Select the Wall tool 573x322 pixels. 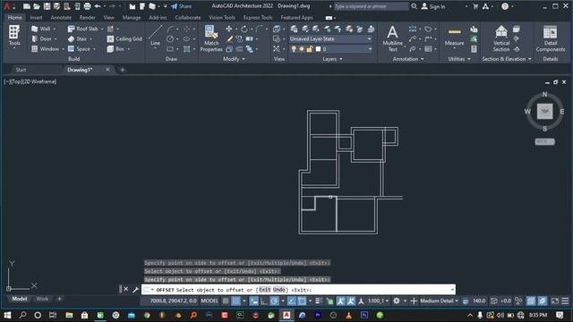point(41,29)
